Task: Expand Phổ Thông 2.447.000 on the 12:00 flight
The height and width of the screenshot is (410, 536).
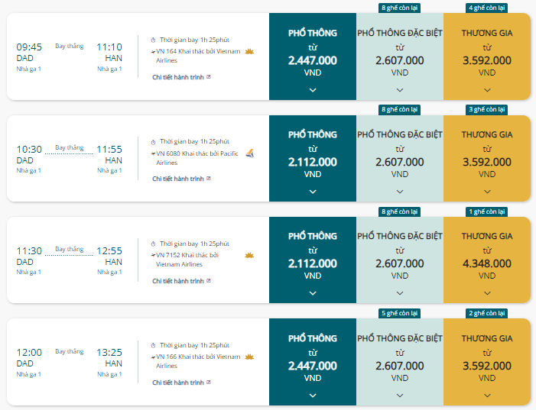Action: [x=312, y=395]
